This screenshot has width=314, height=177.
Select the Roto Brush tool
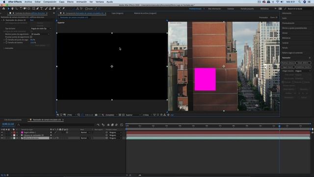[x=59, y=9]
